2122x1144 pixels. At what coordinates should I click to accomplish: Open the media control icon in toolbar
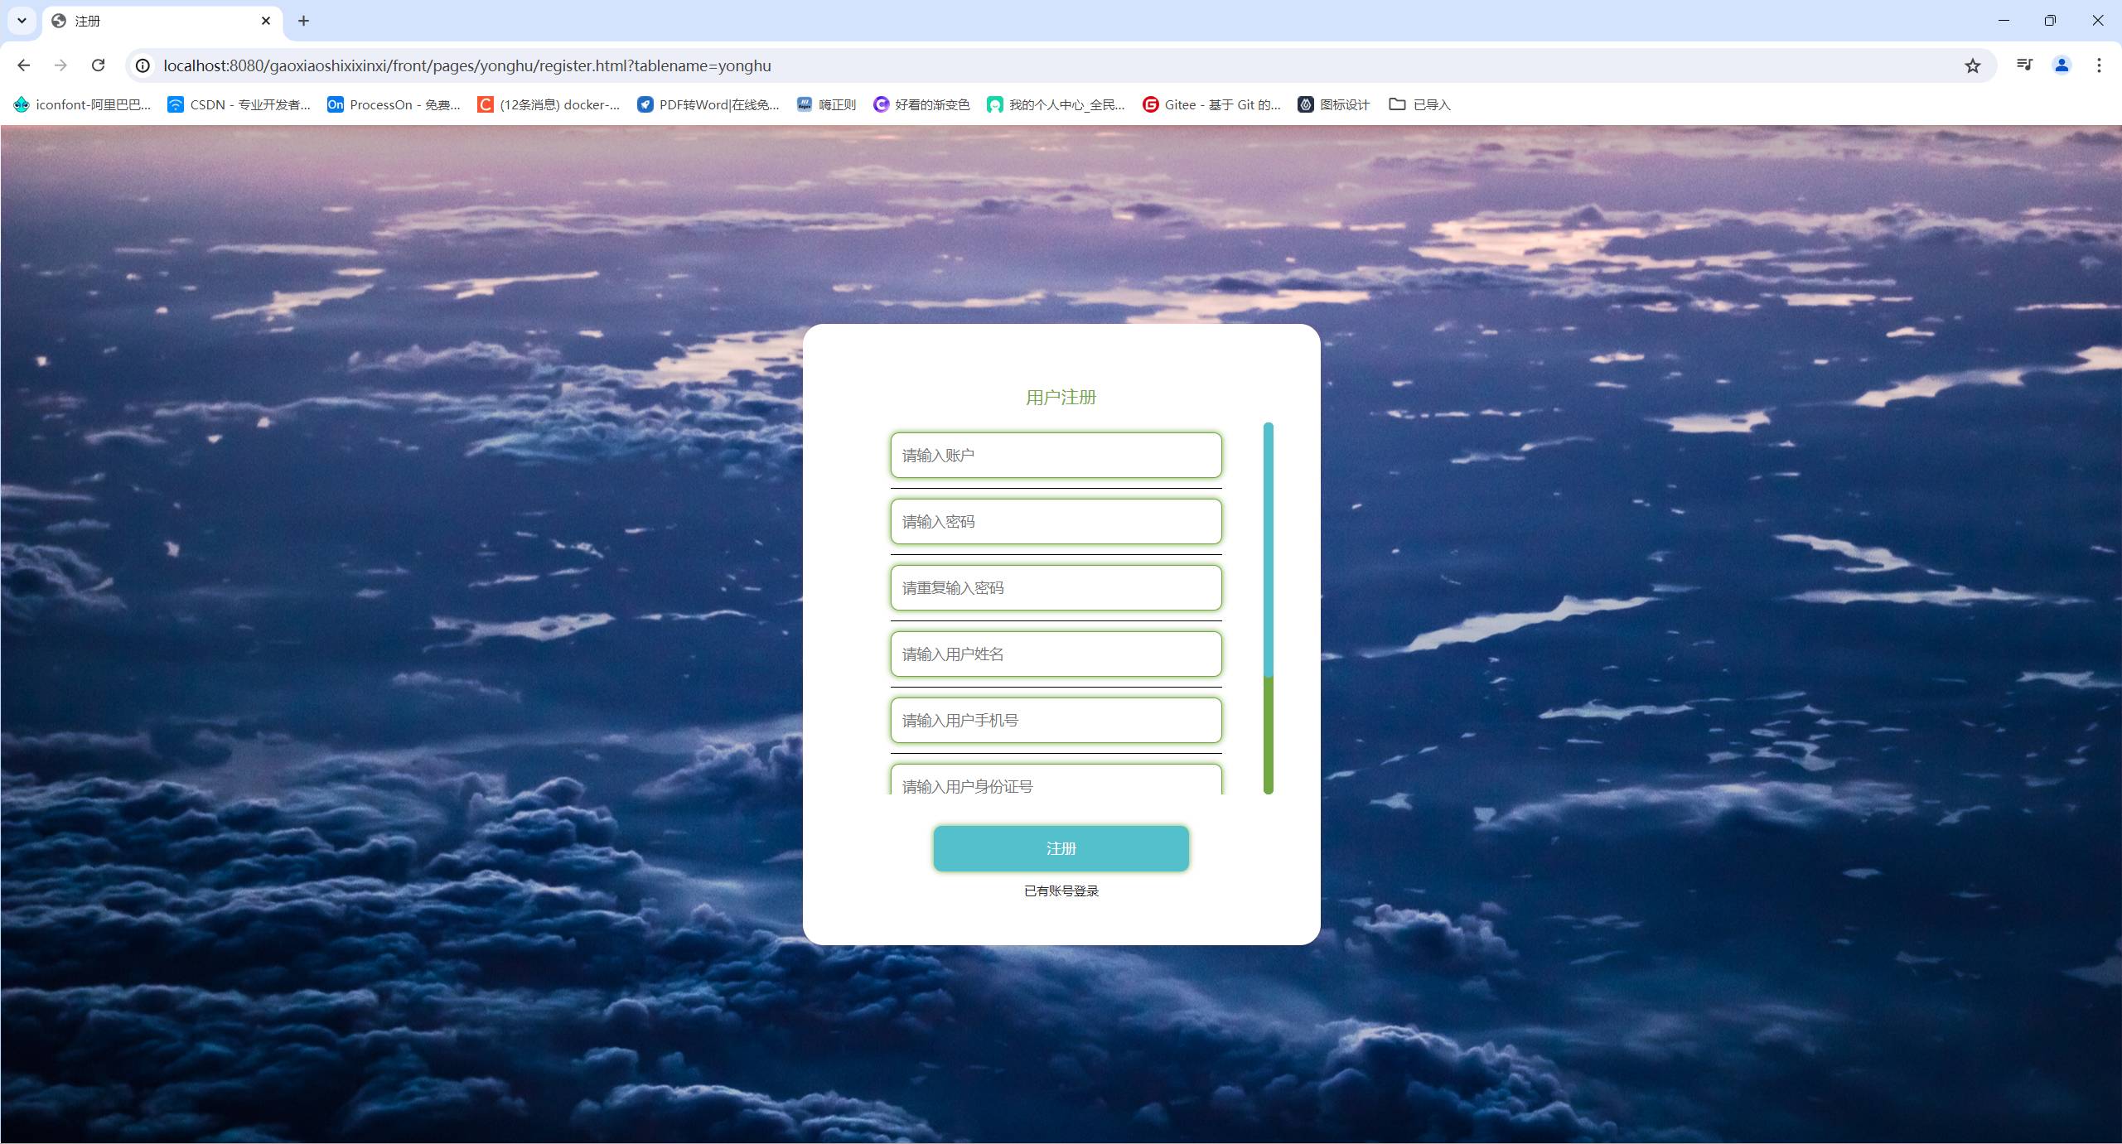pyautogui.click(x=2024, y=65)
